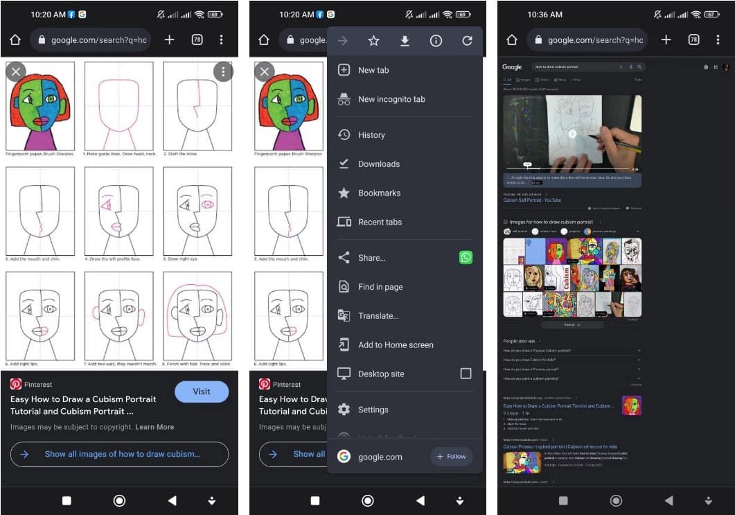The image size is (735, 515).
Task: Reload page using refresh icon in menu
Action: point(467,41)
